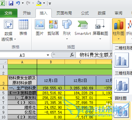The width and height of the screenshot is (132, 120).
Task: Select the 一、生产物料费 cell
Action: click(x=22, y=88)
